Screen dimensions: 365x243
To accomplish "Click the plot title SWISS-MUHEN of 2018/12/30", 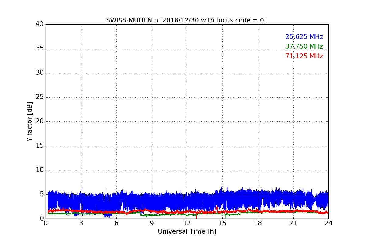I will pyautogui.click(x=187, y=20).
